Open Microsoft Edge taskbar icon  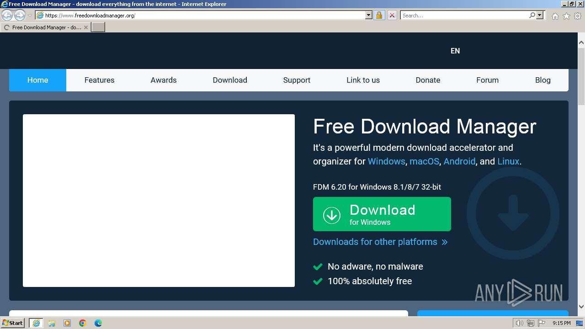click(98, 323)
